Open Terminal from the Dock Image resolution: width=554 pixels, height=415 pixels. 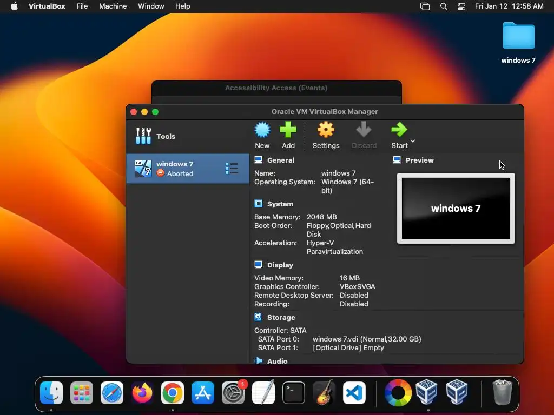[294, 392]
